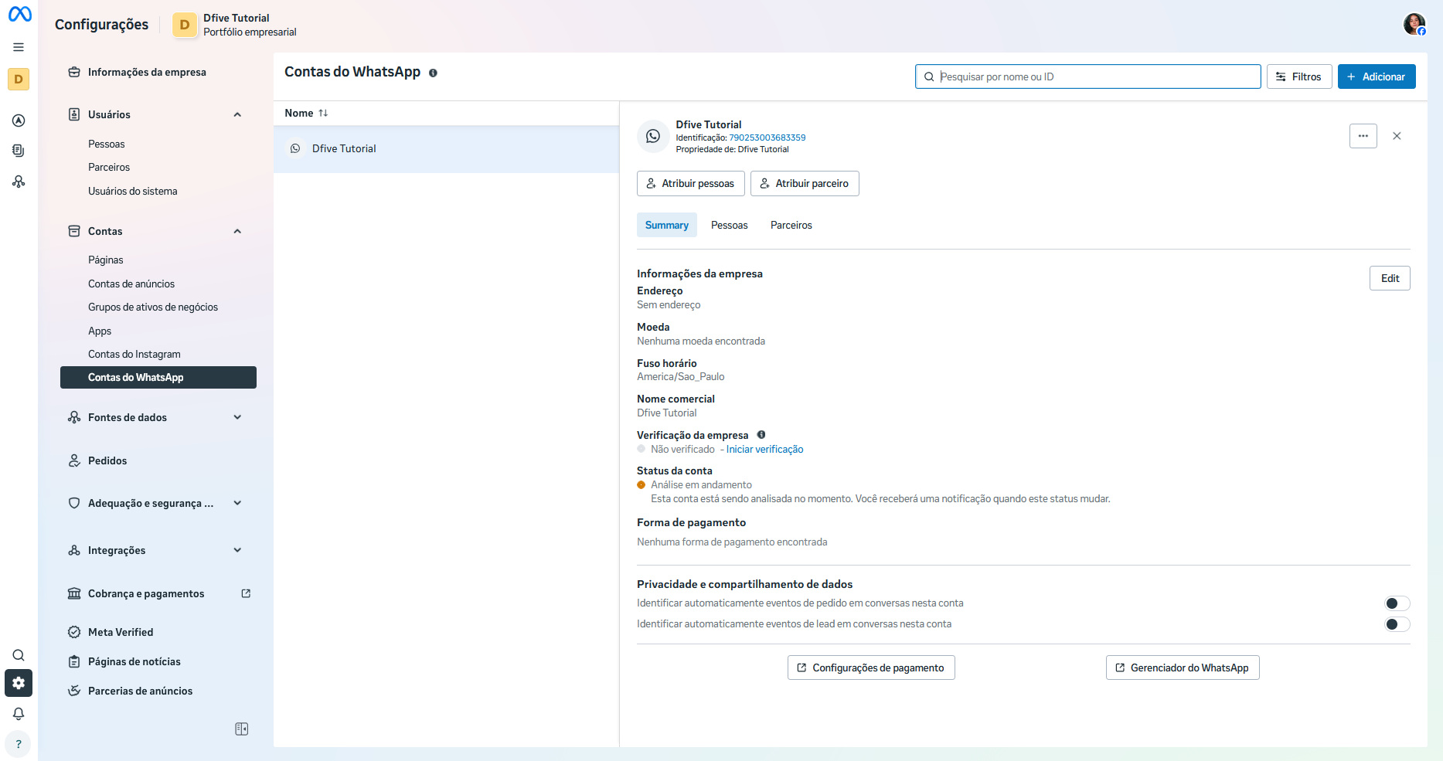Collapse the Usuários section
This screenshot has height=761, width=1443.
tap(237, 114)
